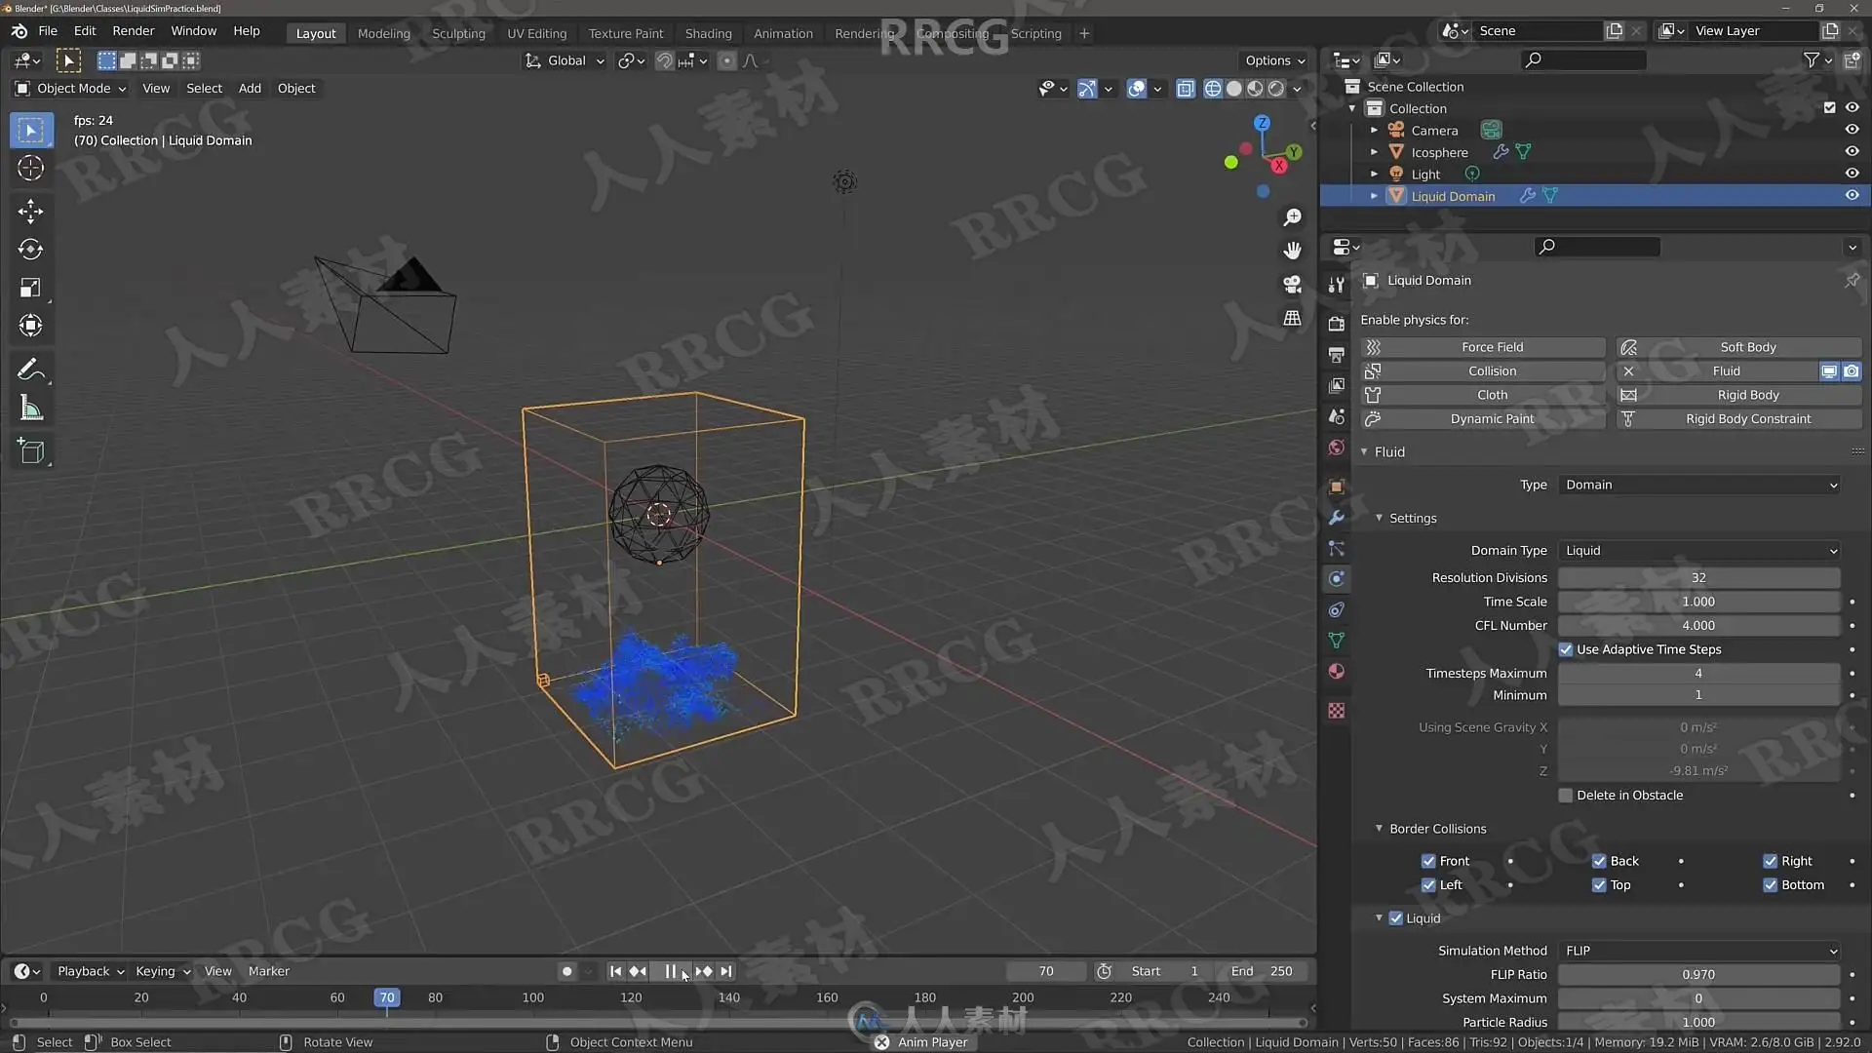Image resolution: width=1872 pixels, height=1053 pixels.
Task: Switch to the Shading workspace tab
Action: coord(708,33)
